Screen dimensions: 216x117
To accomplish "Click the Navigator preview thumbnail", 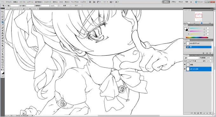I will (x=198, y=16).
